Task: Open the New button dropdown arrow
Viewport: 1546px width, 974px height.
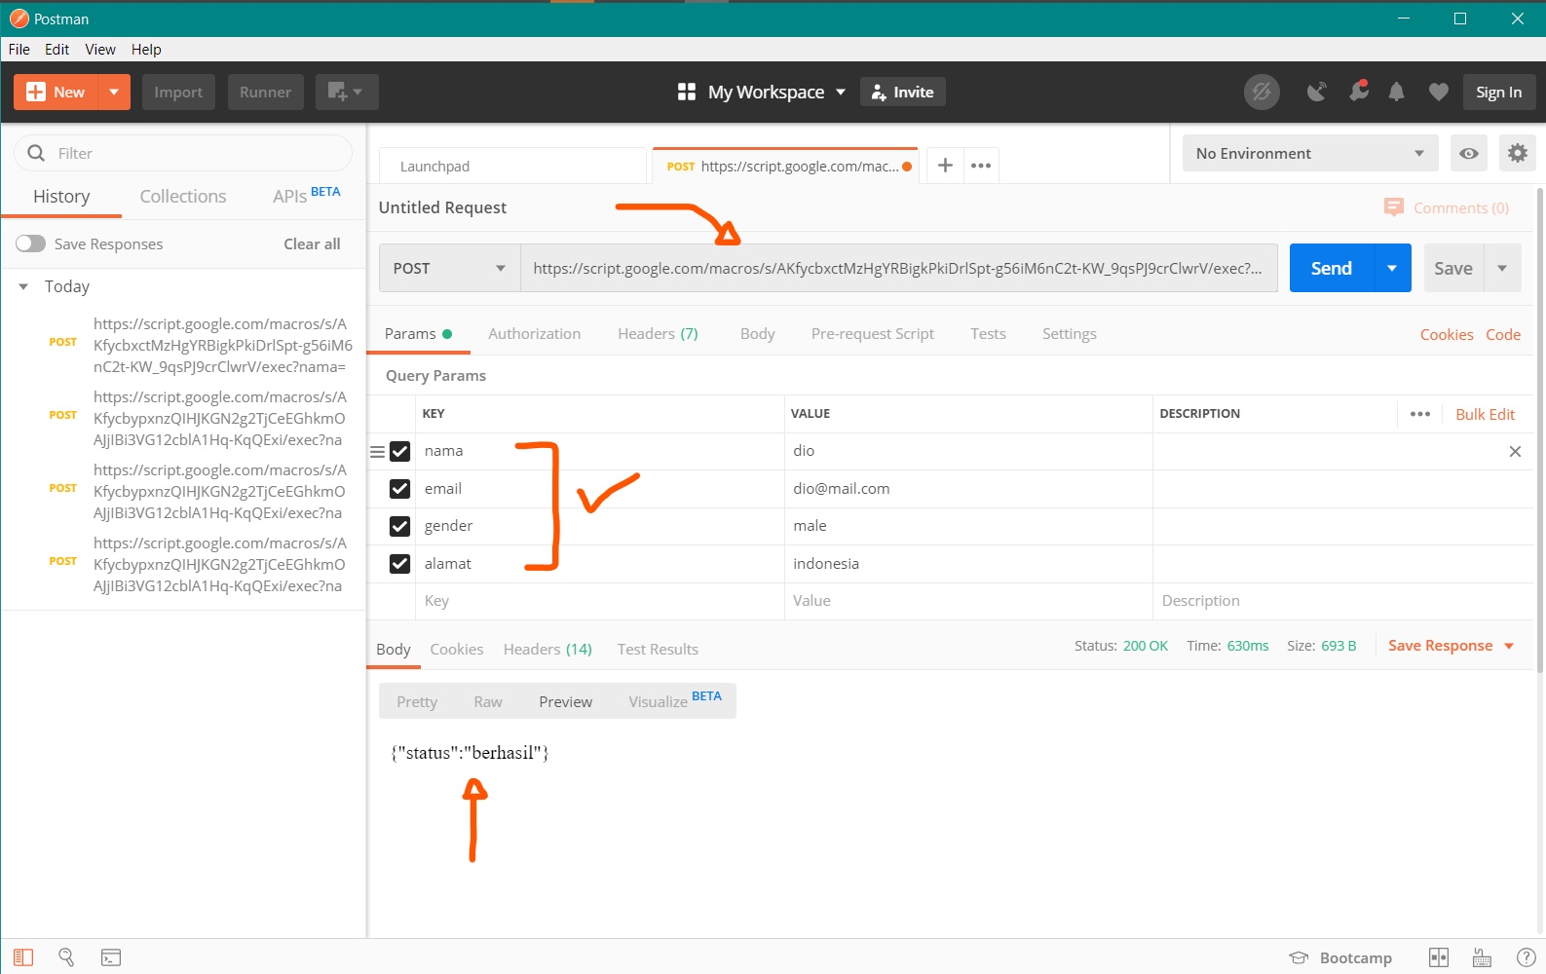Action: [114, 92]
